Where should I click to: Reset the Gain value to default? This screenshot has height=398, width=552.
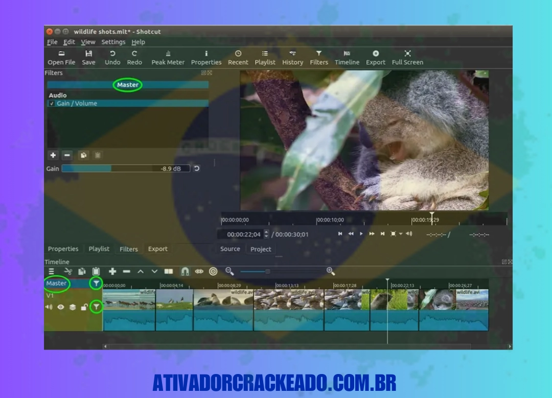click(197, 168)
